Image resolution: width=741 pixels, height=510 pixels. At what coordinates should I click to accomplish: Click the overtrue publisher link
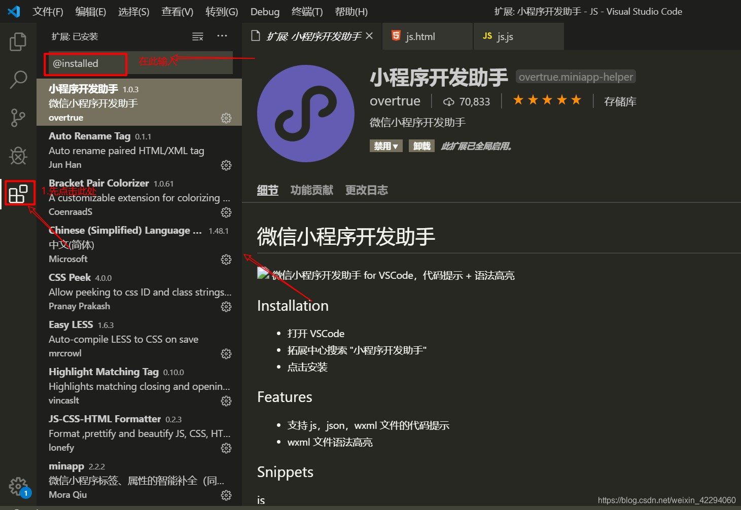click(395, 101)
